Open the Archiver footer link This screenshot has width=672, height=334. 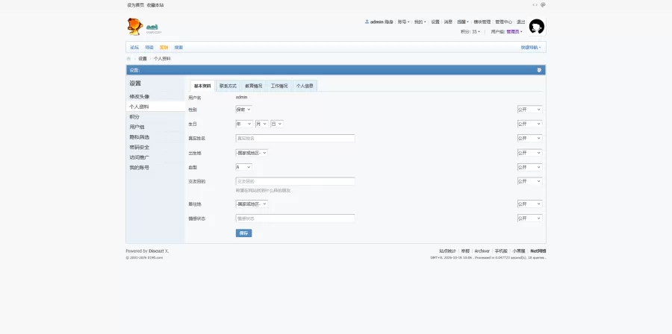[482, 251]
